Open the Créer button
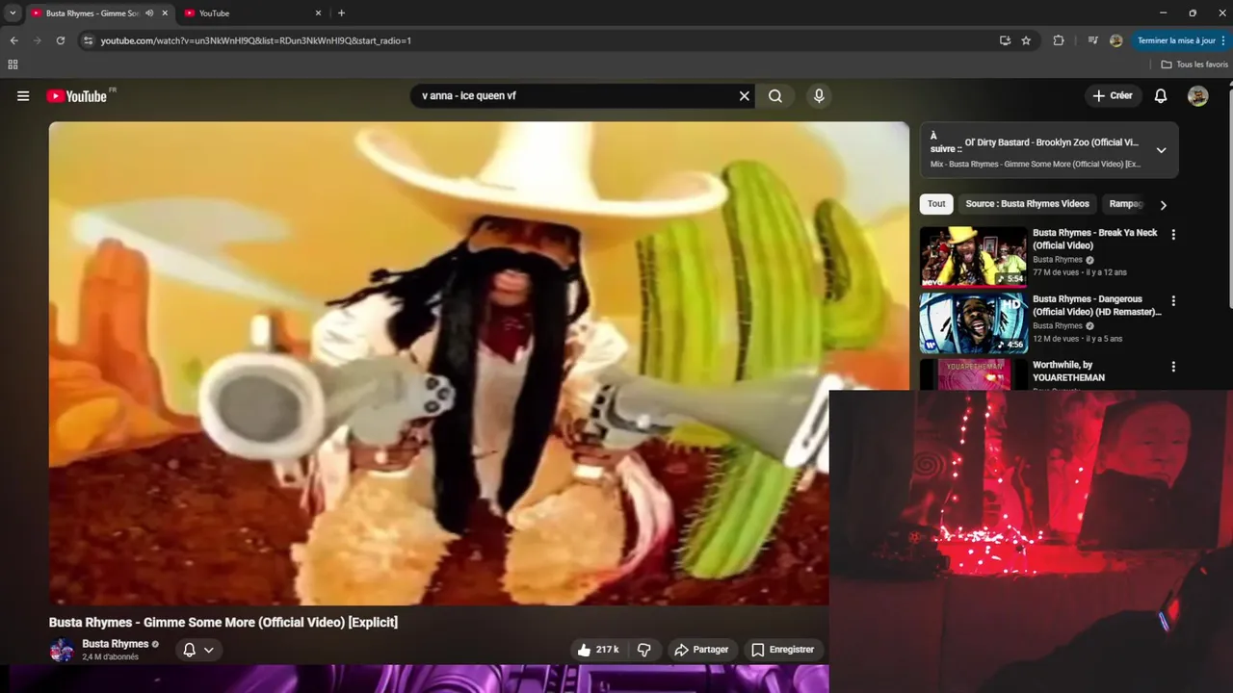Image resolution: width=1233 pixels, height=693 pixels. pos(1113,96)
